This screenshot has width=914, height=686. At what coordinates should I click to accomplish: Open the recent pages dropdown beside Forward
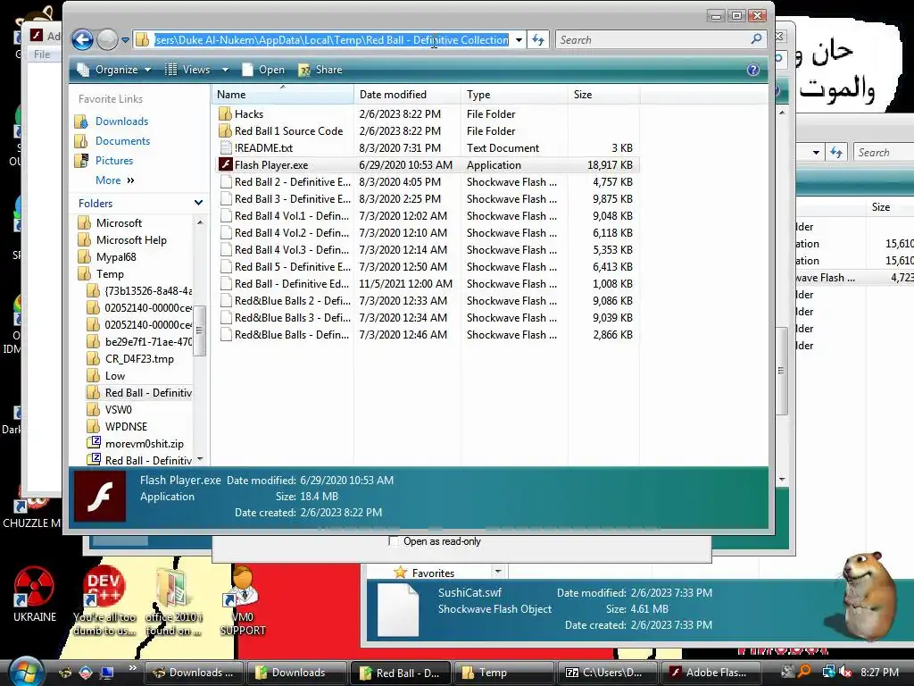coord(125,40)
